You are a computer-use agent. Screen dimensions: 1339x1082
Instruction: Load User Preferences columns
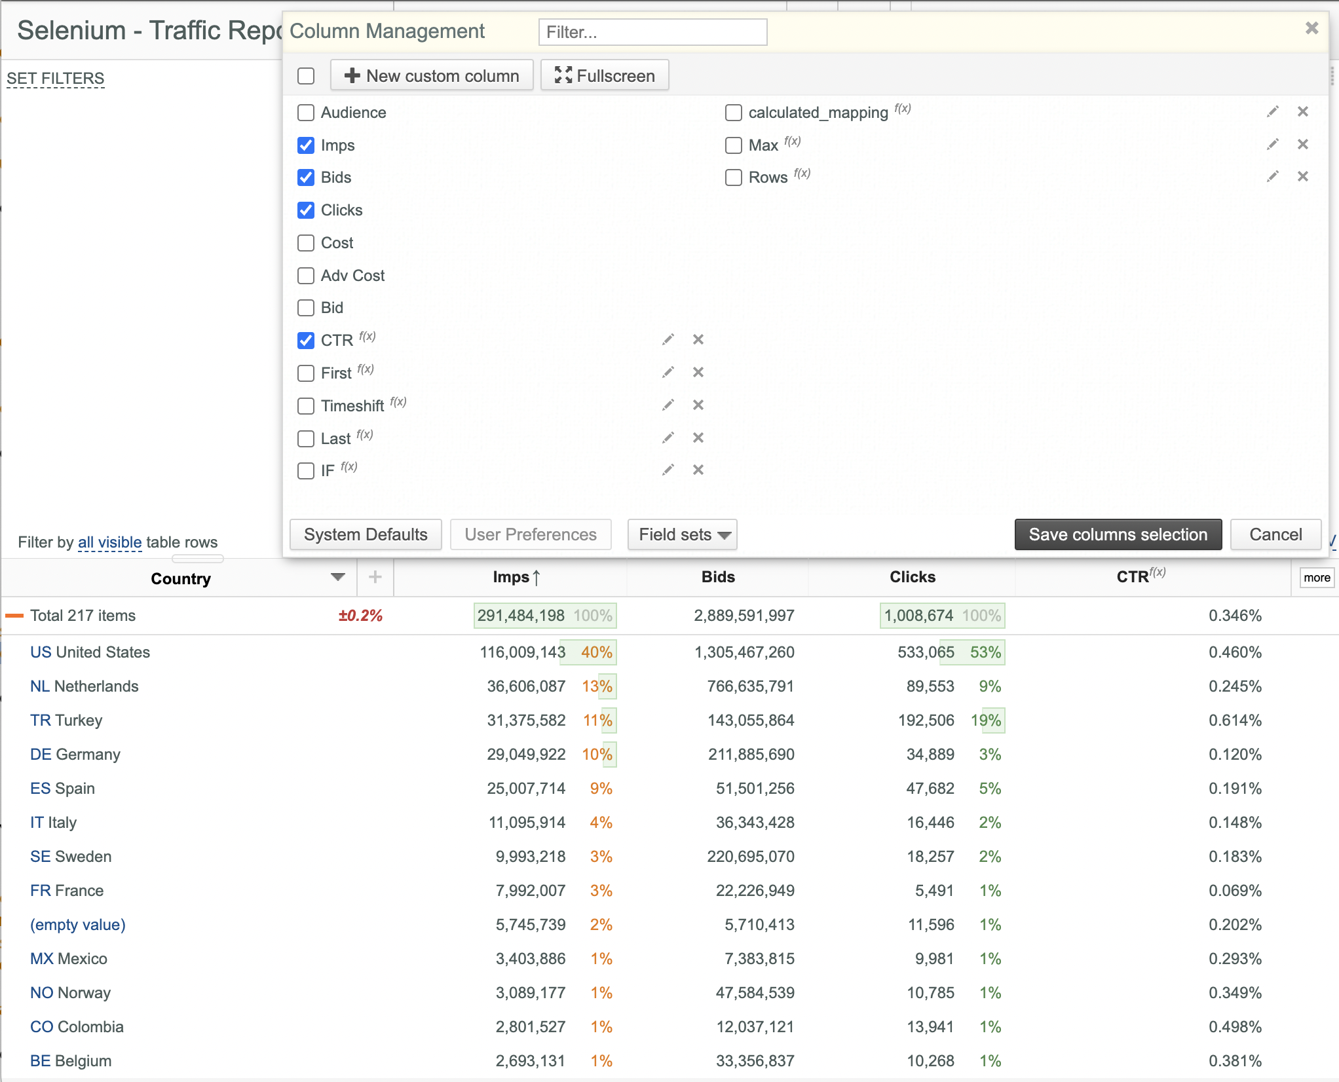531,534
